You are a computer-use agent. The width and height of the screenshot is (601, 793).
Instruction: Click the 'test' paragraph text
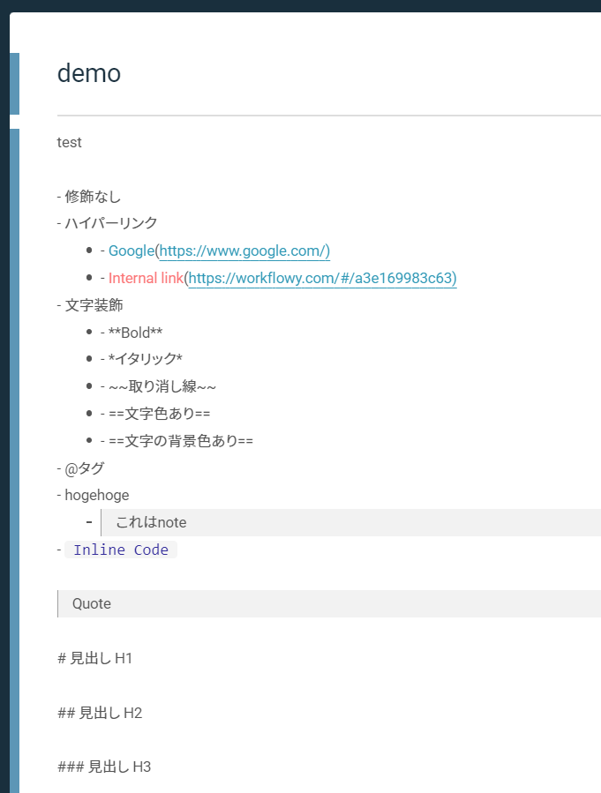point(70,143)
